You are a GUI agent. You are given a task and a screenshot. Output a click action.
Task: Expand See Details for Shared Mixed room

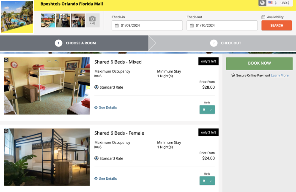pos(106,108)
